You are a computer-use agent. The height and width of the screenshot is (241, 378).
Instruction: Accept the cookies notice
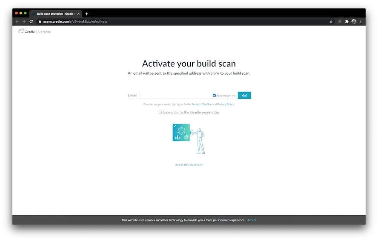click(x=252, y=220)
